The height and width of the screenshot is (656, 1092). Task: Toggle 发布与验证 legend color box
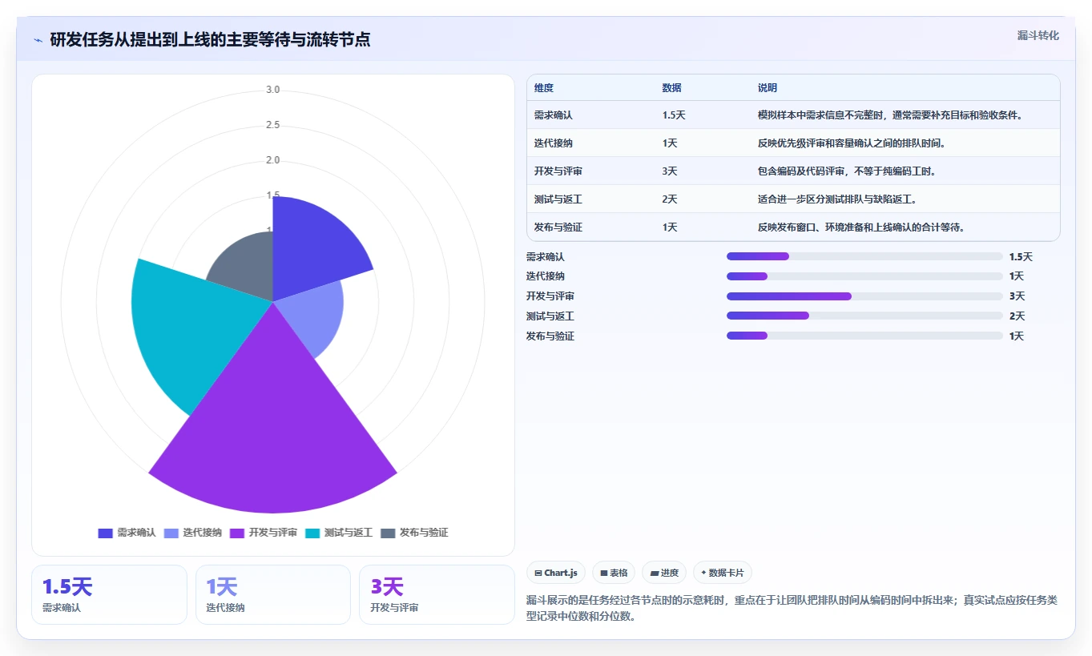tap(388, 533)
